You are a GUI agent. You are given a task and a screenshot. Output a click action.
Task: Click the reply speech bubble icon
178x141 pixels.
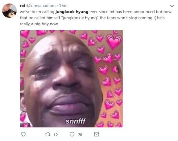coord(23,134)
